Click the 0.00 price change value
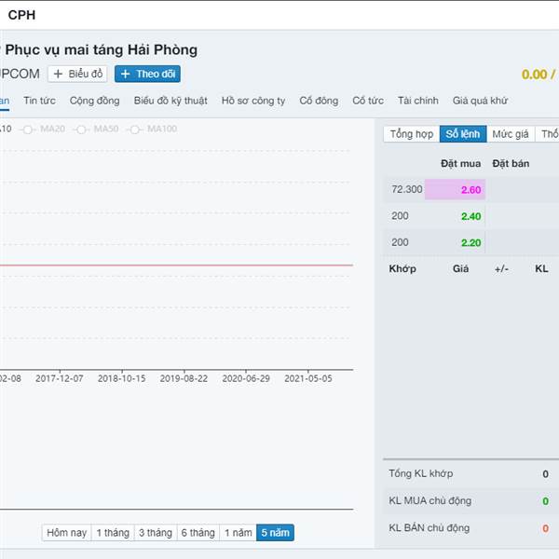The width and height of the screenshot is (559, 559). (x=534, y=75)
